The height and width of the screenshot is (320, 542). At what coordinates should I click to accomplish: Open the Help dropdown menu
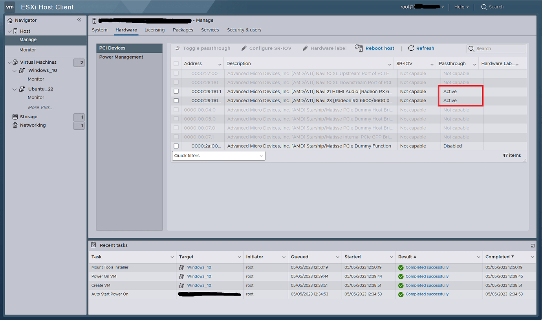461,7
